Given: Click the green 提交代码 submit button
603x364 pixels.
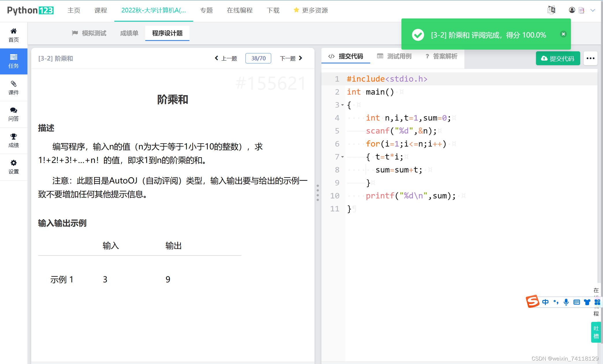Looking at the screenshot, I should pyautogui.click(x=558, y=58).
